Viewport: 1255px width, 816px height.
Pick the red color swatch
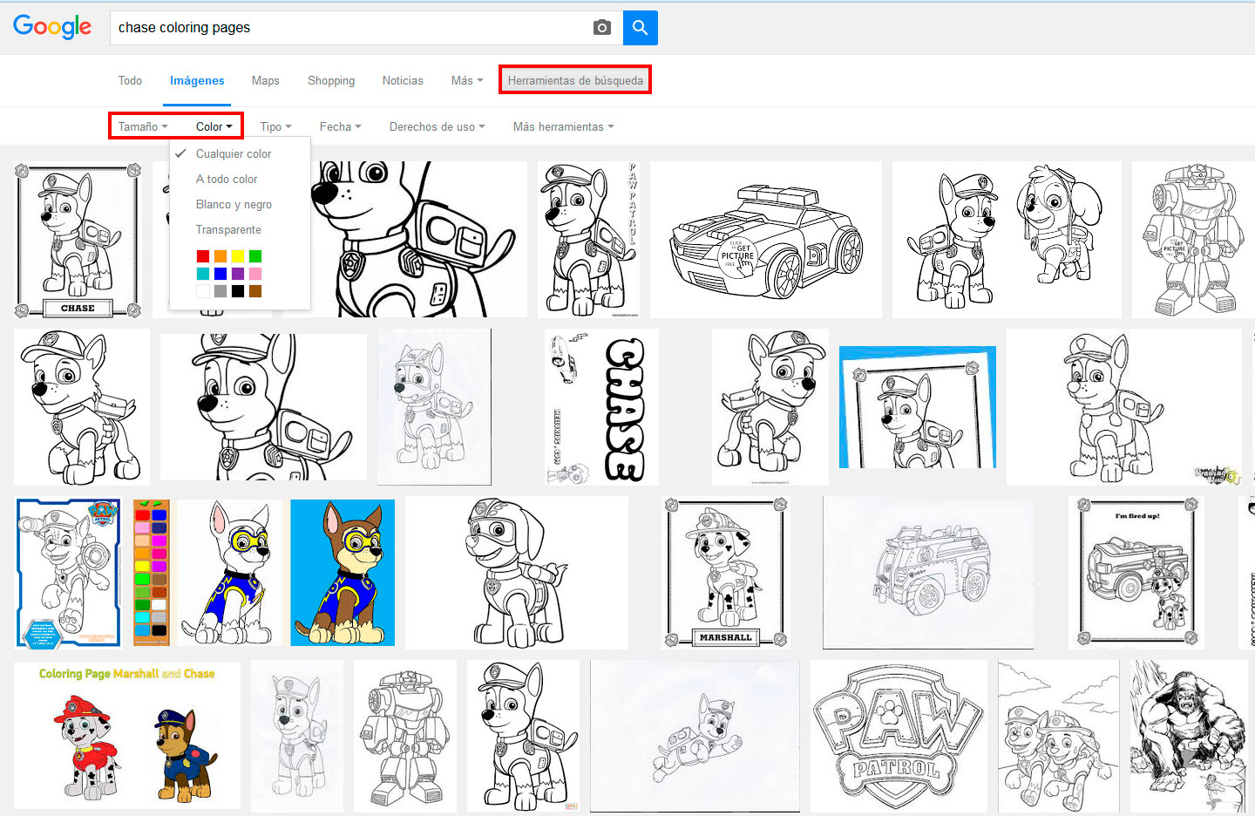click(x=203, y=256)
